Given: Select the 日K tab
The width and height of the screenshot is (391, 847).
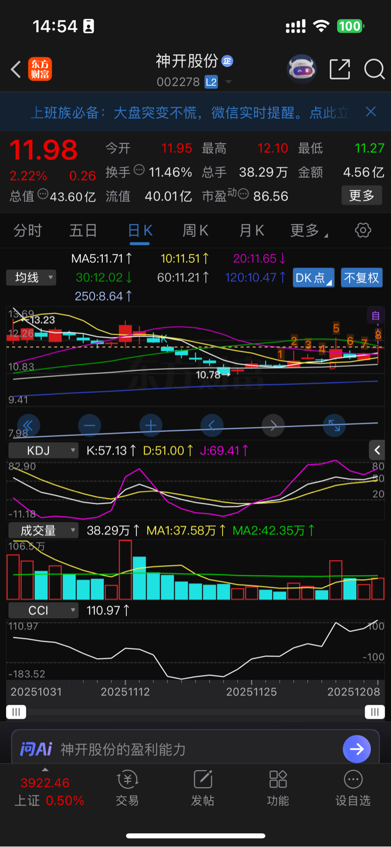Looking at the screenshot, I should pyautogui.click(x=140, y=231).
